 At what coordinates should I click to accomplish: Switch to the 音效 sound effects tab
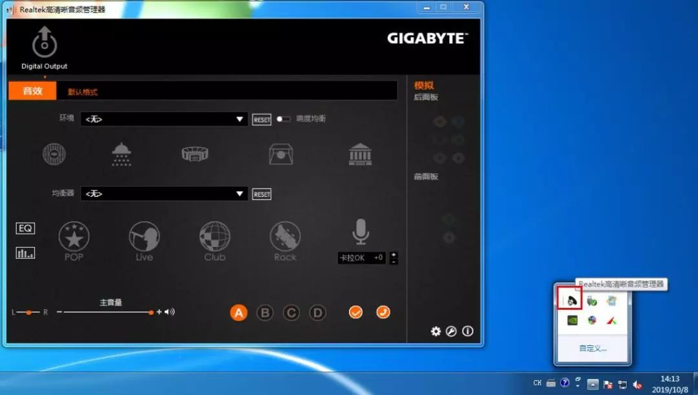(x=32, y=91)
